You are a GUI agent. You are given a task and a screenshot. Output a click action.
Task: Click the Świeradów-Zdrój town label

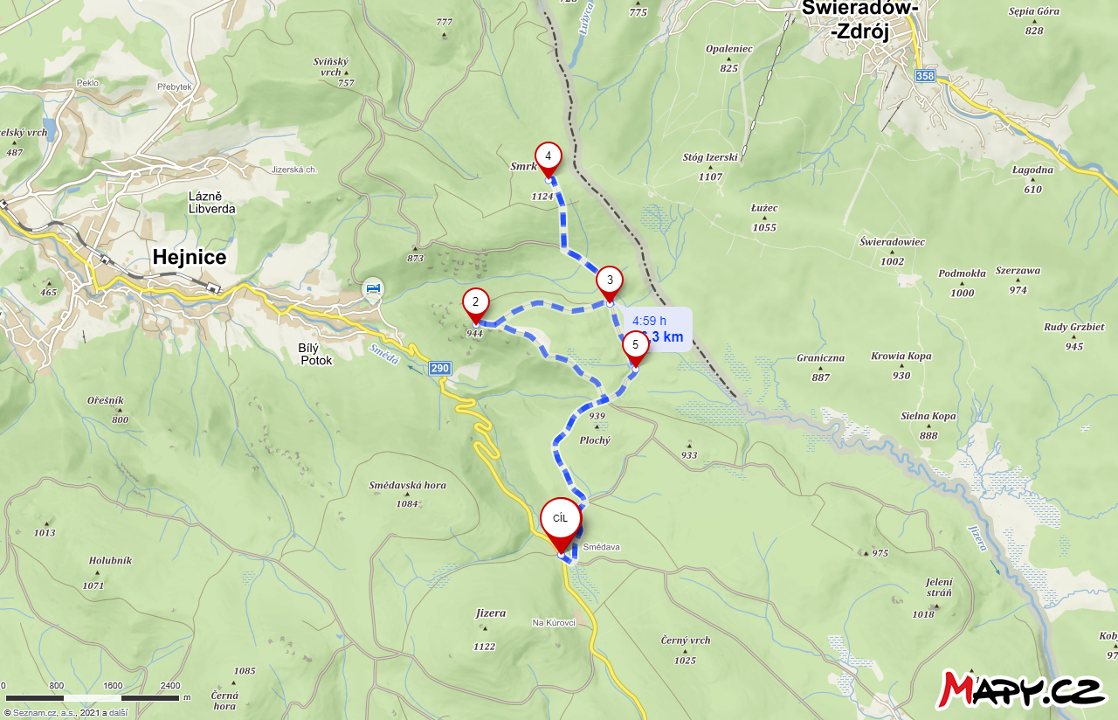(x=860, y=20)
